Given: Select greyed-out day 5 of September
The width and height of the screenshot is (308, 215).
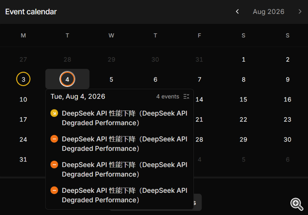Looking at the screenshot, I should coord(244,160).
